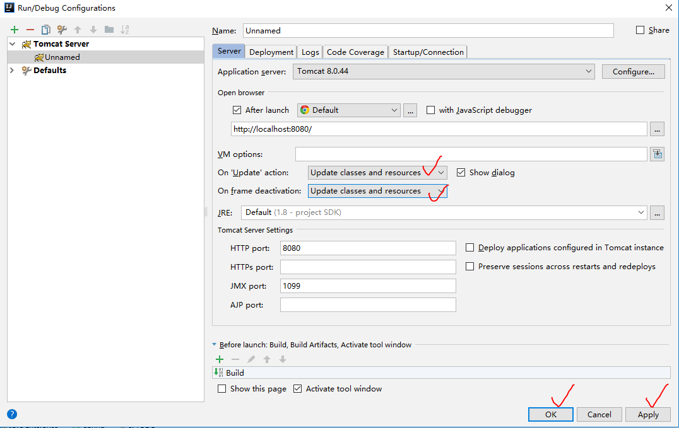This screenshot has height=428, width=679.
Task: Click the JMX port field
Action: 368,286
